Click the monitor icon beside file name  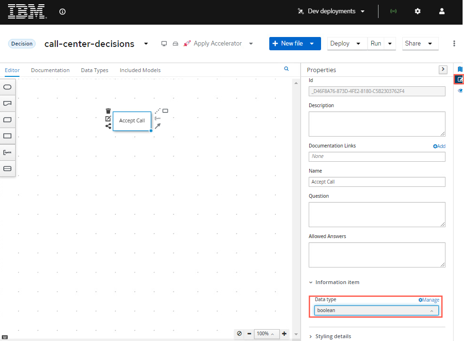(x=164, y=44)
